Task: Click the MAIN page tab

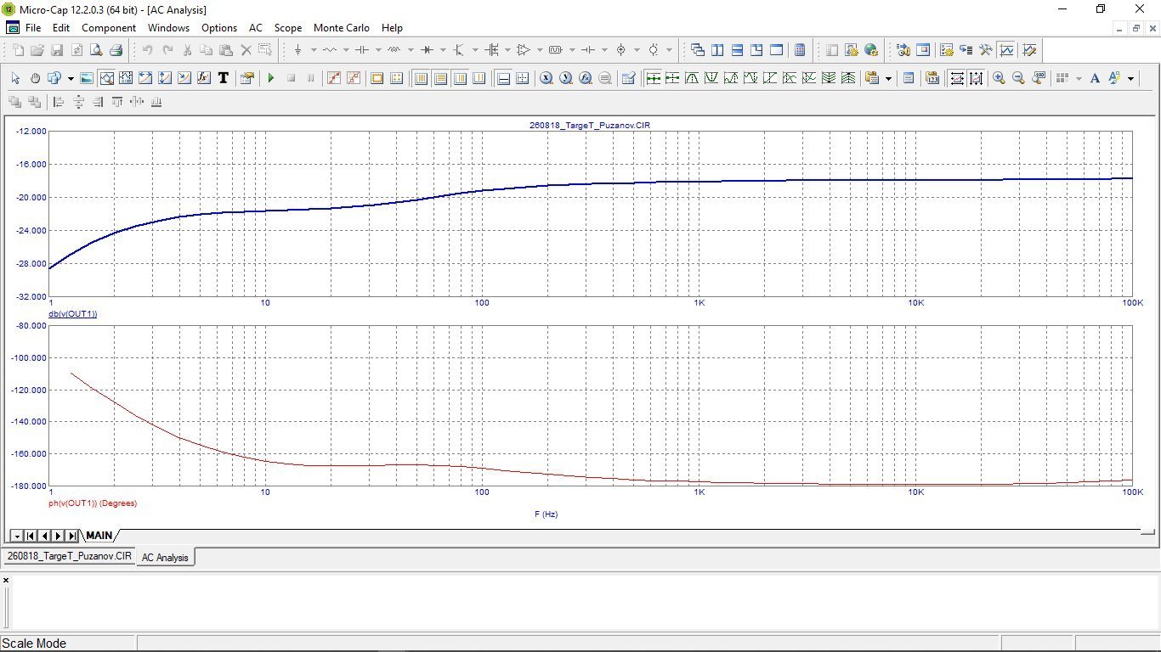Action: [x=99, y=536]
